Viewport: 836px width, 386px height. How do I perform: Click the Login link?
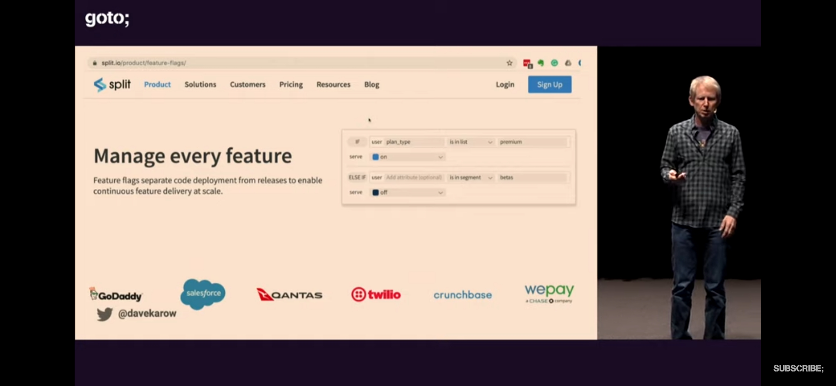coord(505,85)
